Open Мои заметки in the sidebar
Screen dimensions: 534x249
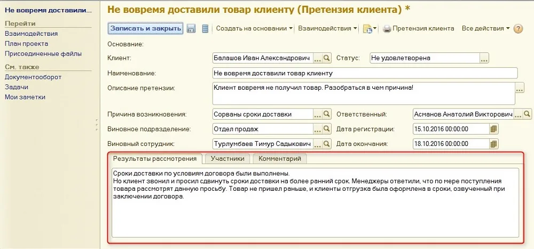click(x=25, y=97)
